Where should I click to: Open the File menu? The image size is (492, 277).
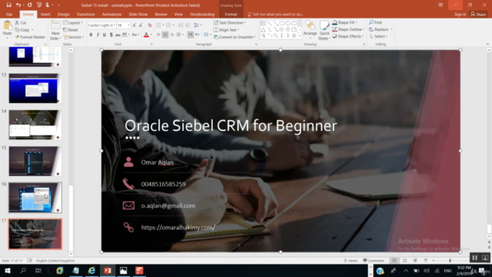point(9,14)
